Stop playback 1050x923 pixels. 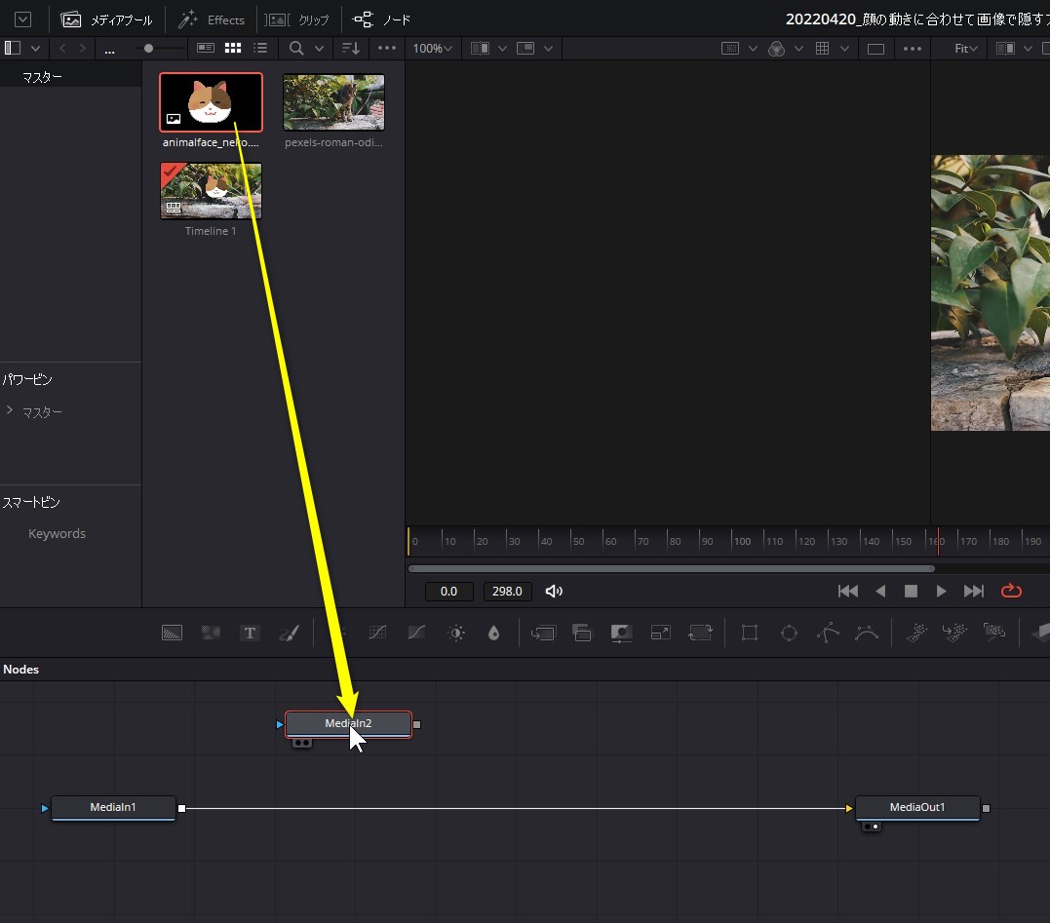(x=911, y=591)
